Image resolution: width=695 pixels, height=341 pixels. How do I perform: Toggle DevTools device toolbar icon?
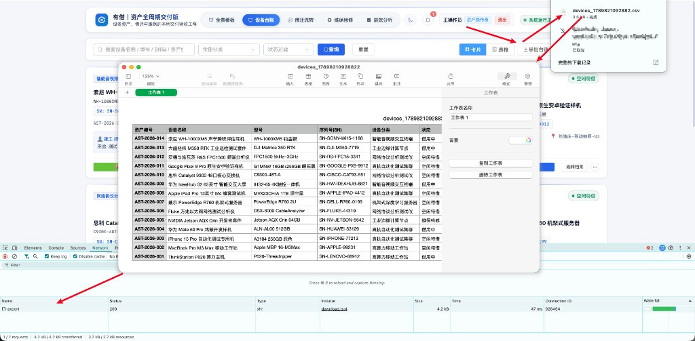15,248
